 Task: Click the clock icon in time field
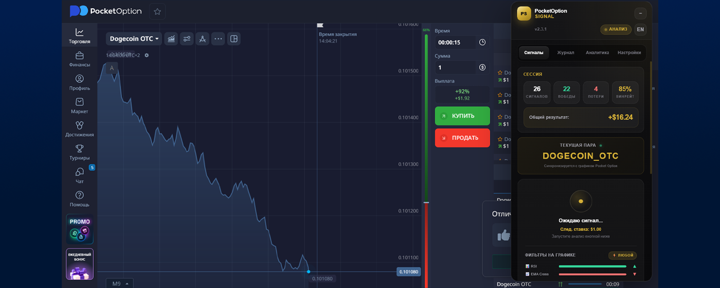pyautogui.click(x=482, y=42)
